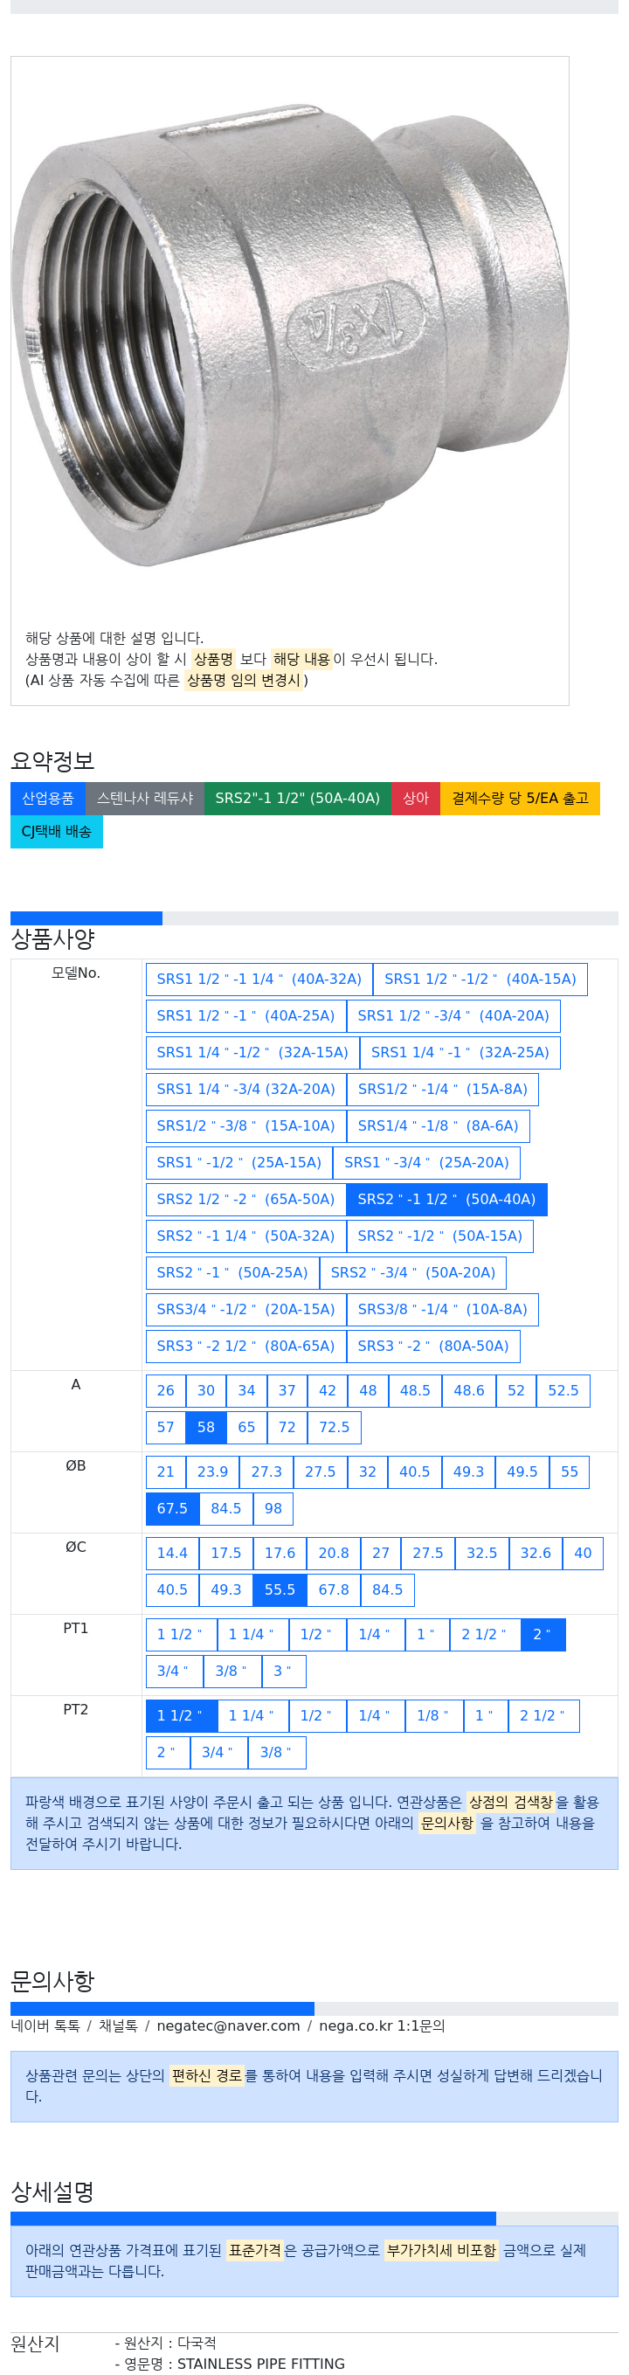
Task: Click the 결제수량 당 5/EA 출고 tag
Action: [520, 799]
